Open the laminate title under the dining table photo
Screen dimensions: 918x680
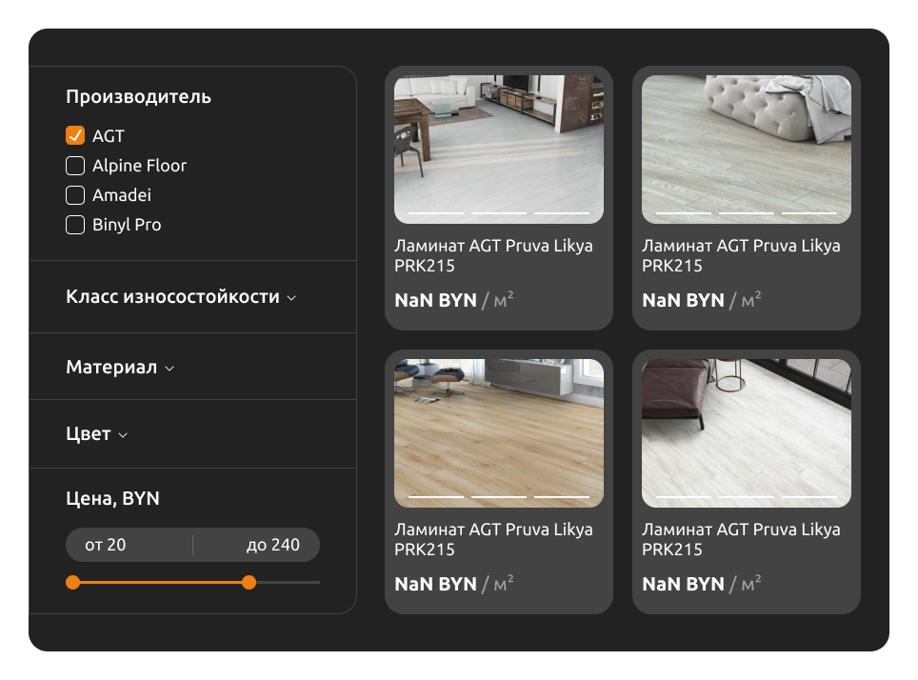(x=493, y=255)
